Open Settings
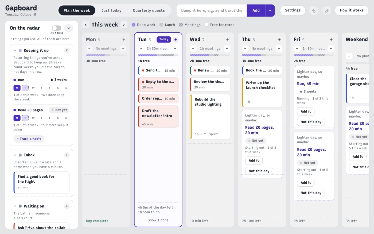The height and width of the screenshot is (234, 374). [x=293, y=10]
